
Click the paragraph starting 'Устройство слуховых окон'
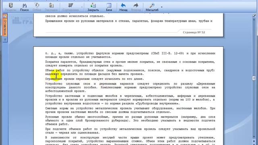pos(130,87)
